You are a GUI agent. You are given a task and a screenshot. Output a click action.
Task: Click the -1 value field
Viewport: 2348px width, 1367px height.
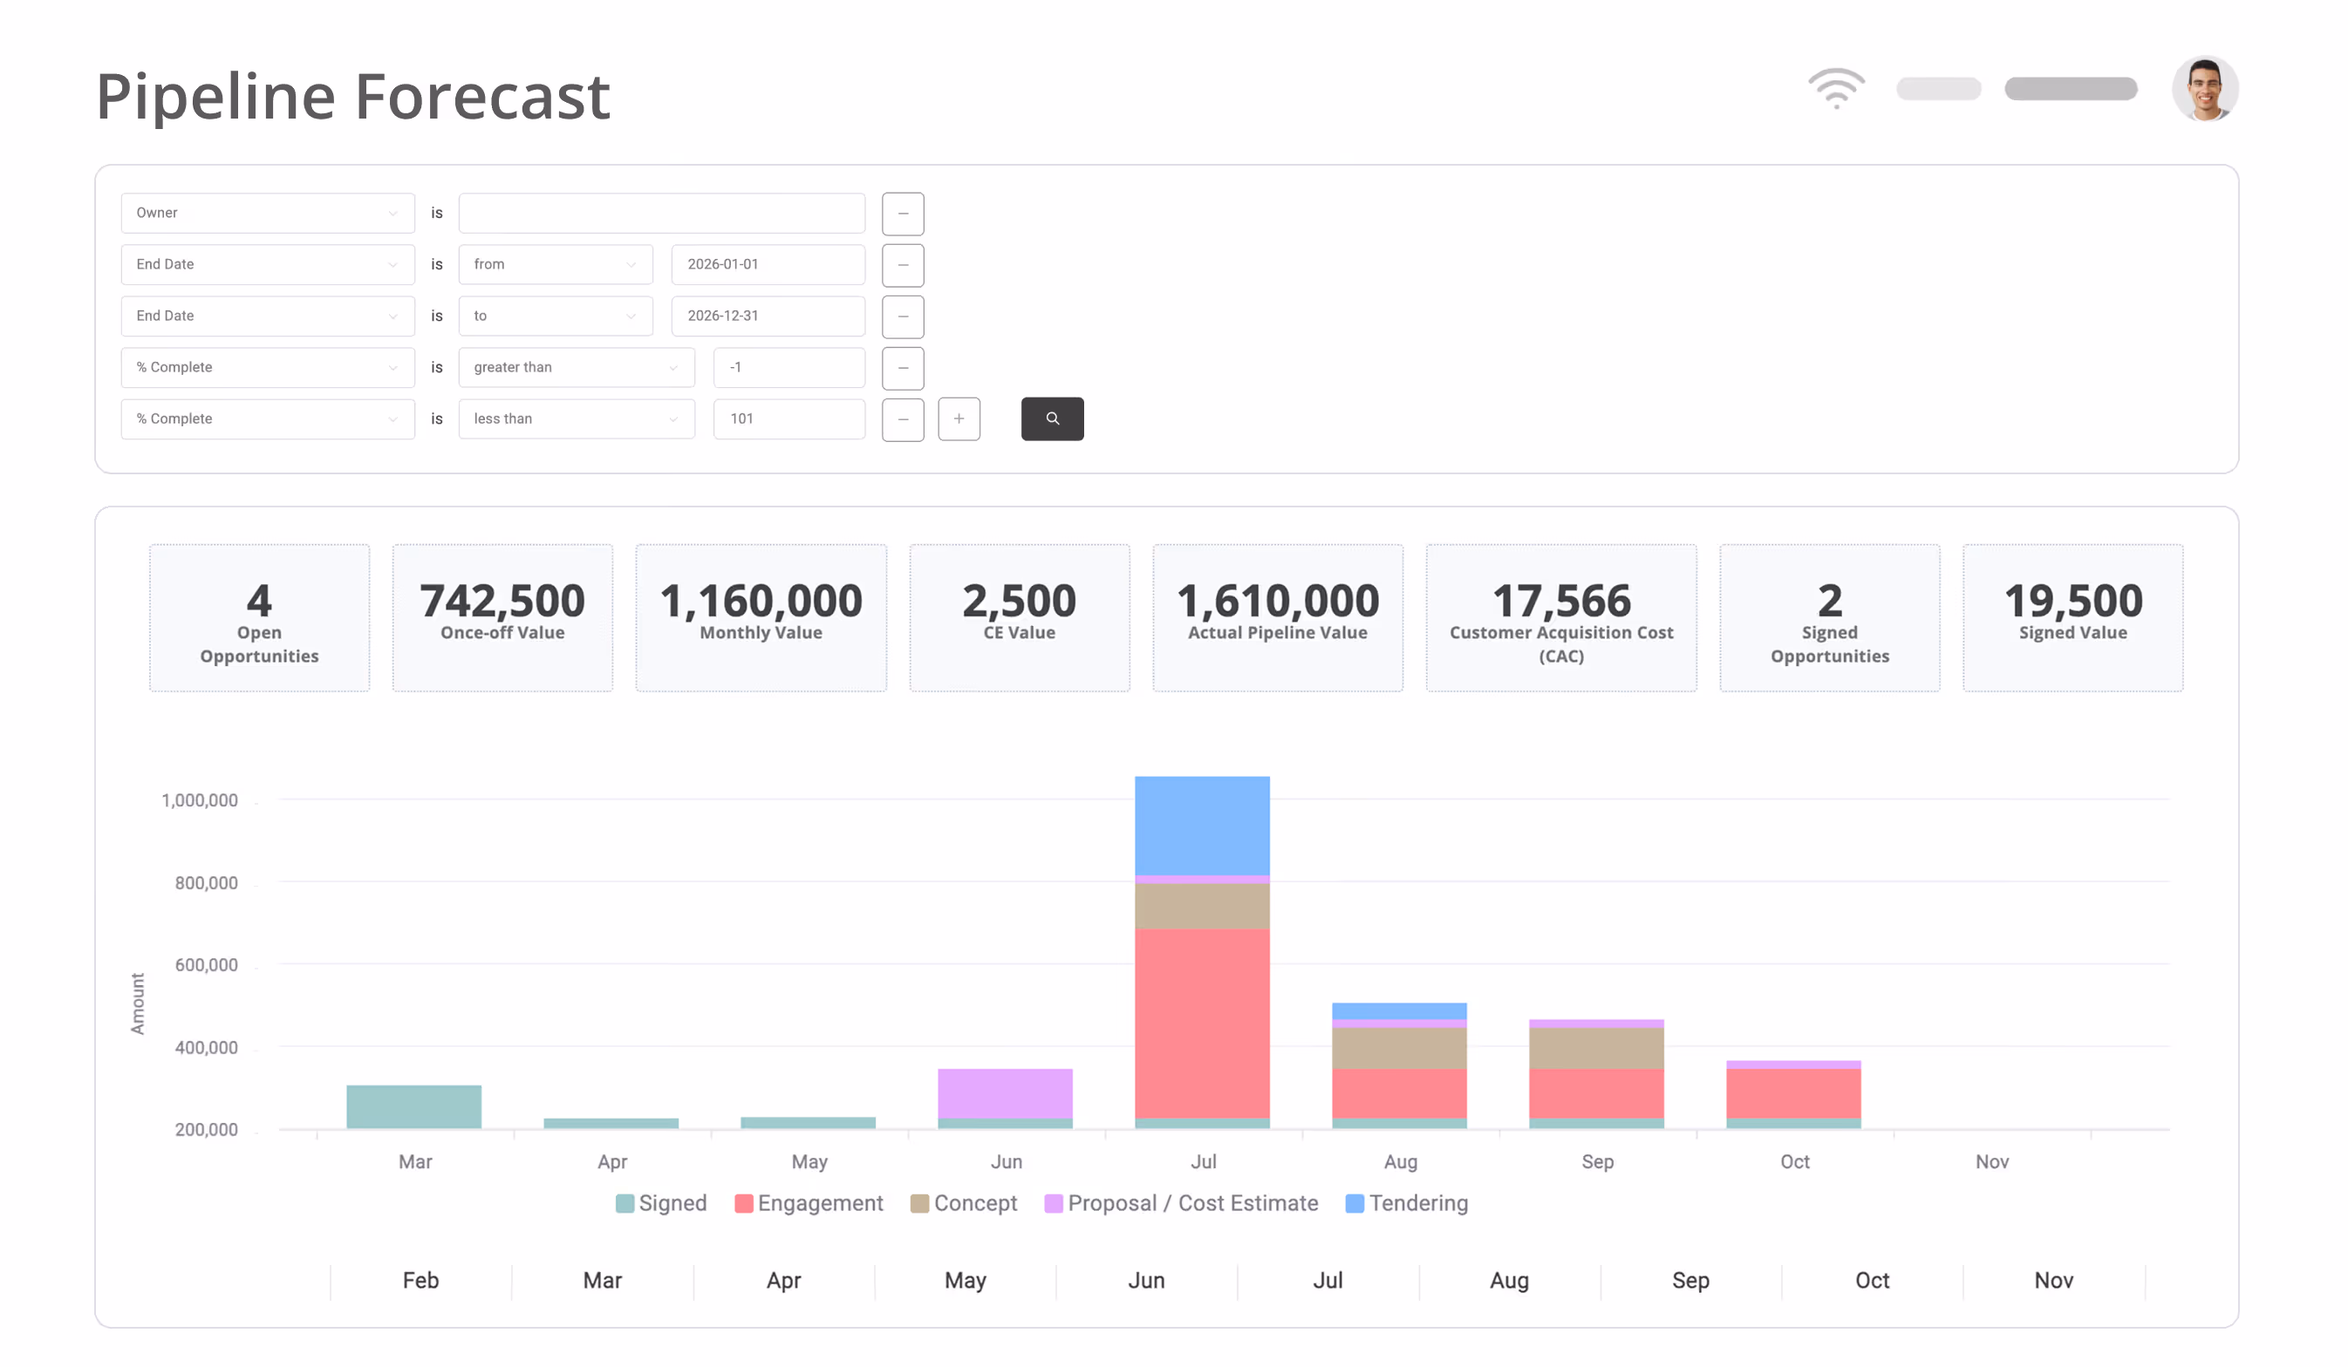[789, 367]
